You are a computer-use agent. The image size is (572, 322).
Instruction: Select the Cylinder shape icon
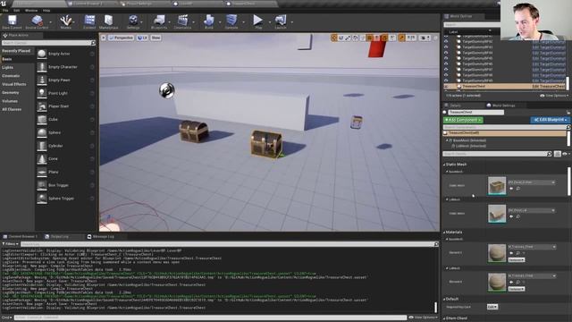pos(42,146)
